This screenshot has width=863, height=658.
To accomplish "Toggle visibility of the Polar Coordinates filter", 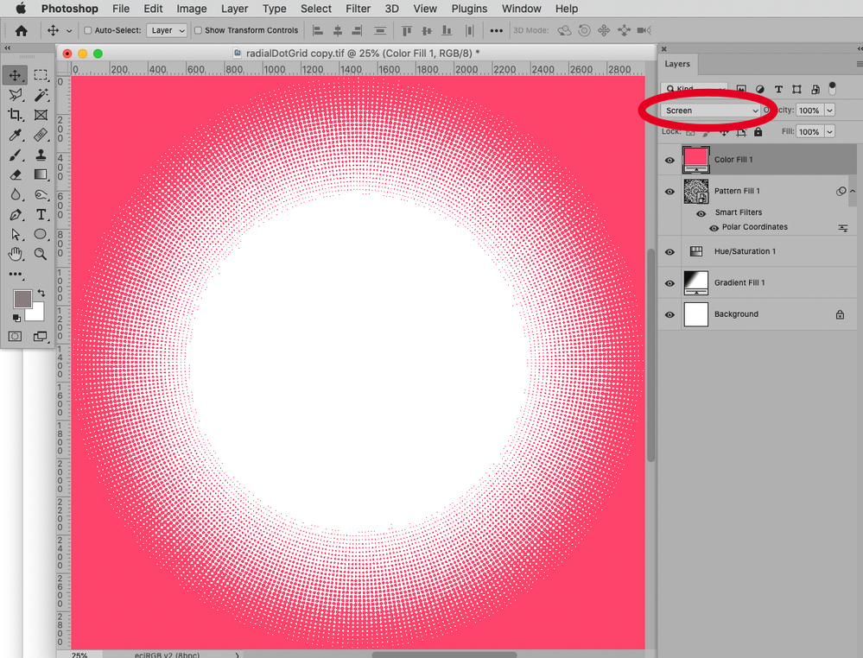I will [714, 227].
